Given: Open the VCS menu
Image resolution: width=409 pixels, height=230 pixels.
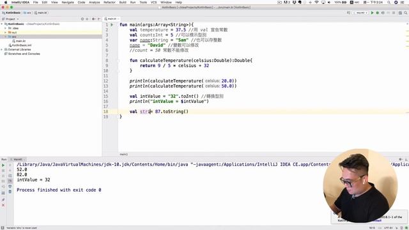Looking at the screenshot, I should point(153,3).
